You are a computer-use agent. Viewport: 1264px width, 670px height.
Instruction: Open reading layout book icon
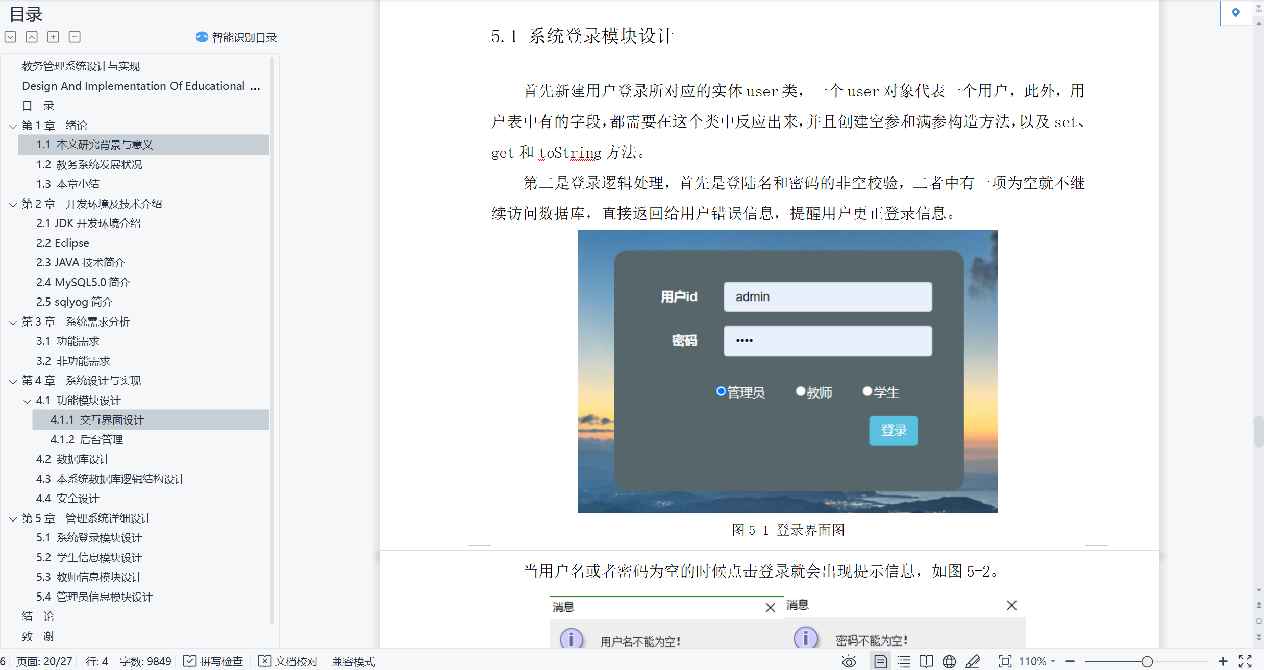(926, 662)
